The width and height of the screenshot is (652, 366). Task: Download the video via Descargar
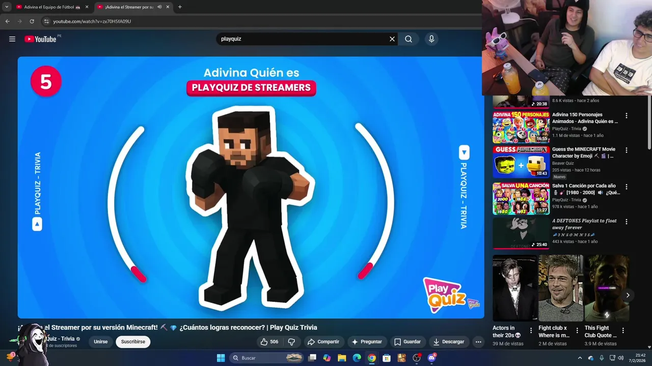tap(448, 342)
